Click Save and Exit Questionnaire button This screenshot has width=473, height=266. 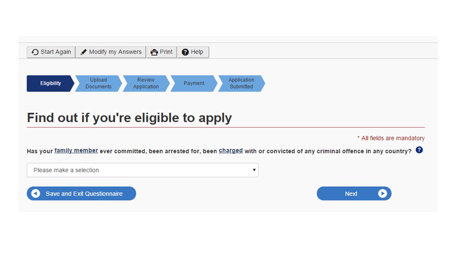81,194
